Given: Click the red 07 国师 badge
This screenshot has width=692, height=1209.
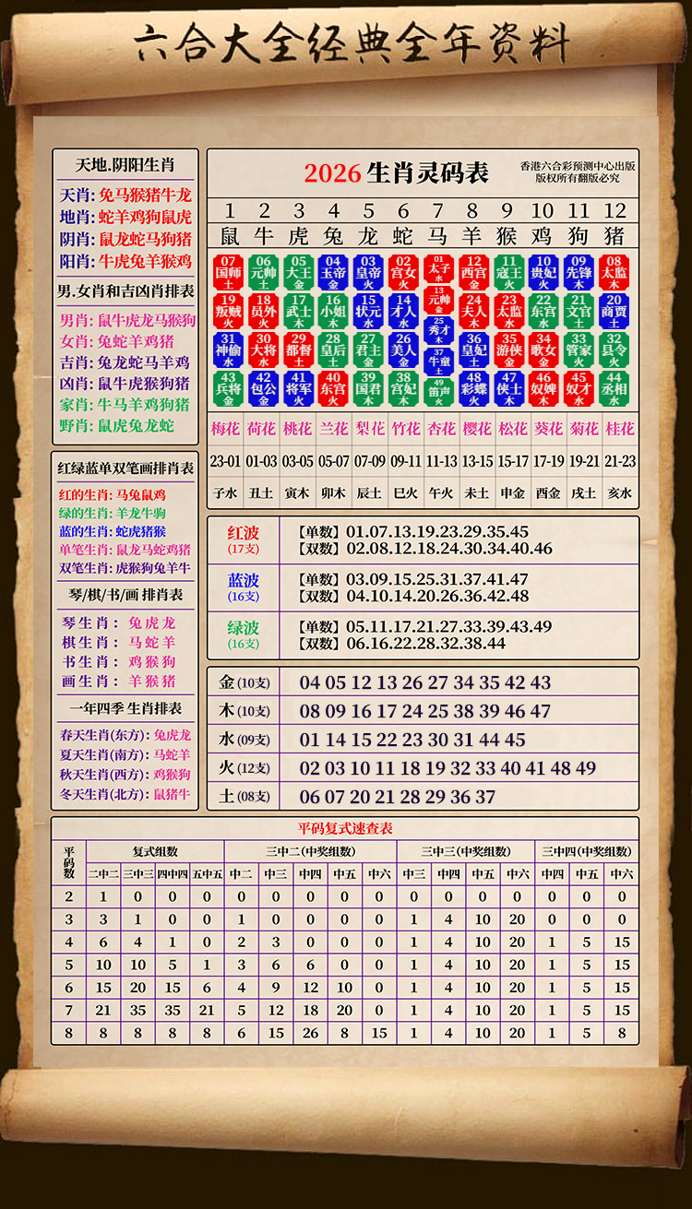Looking at the screenshot, I should click(228, 272).
